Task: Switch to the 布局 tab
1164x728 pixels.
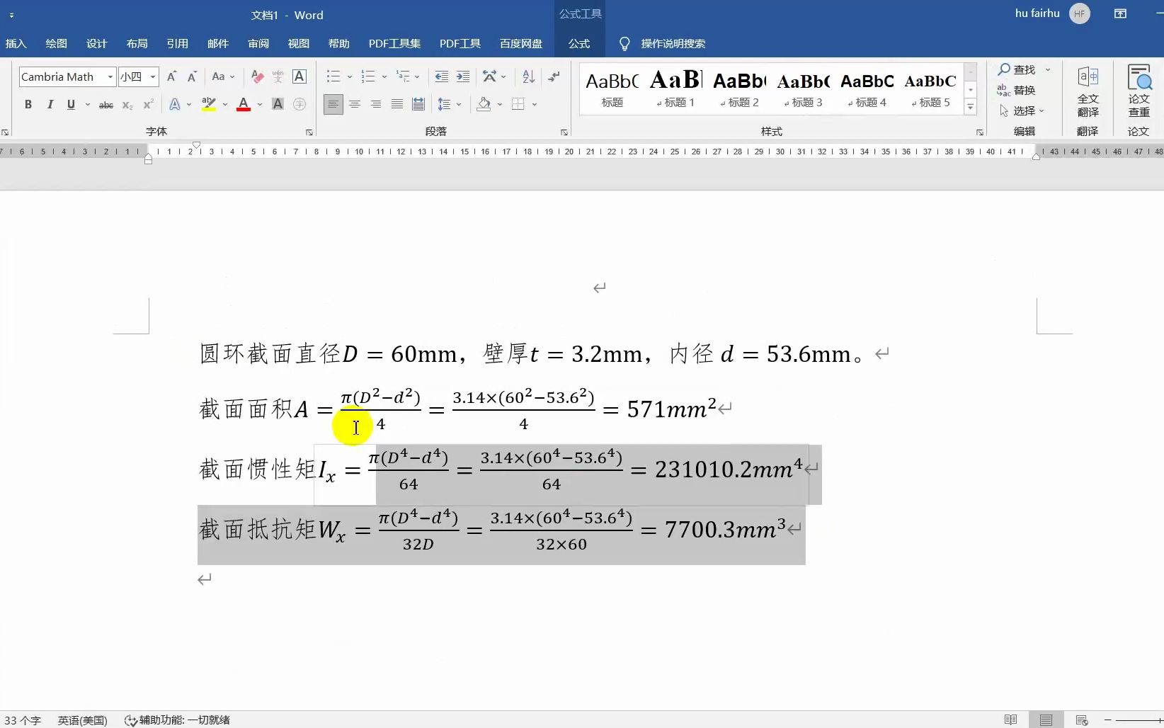Action: point(137,44)
